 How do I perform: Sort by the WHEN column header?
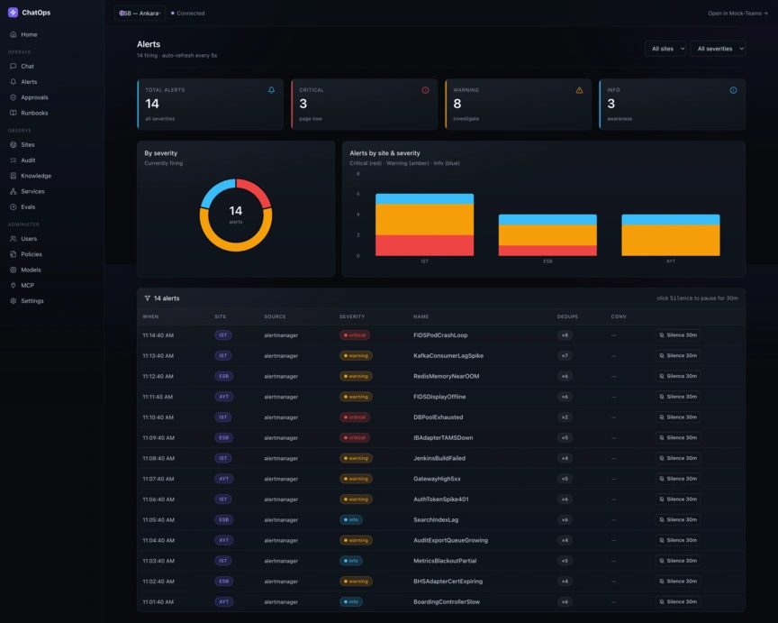(151, 316)
